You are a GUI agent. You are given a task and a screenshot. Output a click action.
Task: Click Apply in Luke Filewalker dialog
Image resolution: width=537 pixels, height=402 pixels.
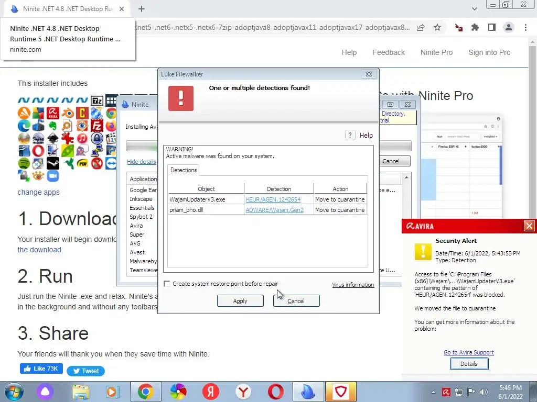click(x=240, y=301)
